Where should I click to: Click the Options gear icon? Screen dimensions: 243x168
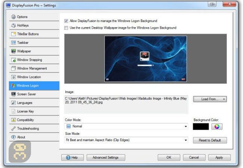pyautogui.click(x=13, y=17)
